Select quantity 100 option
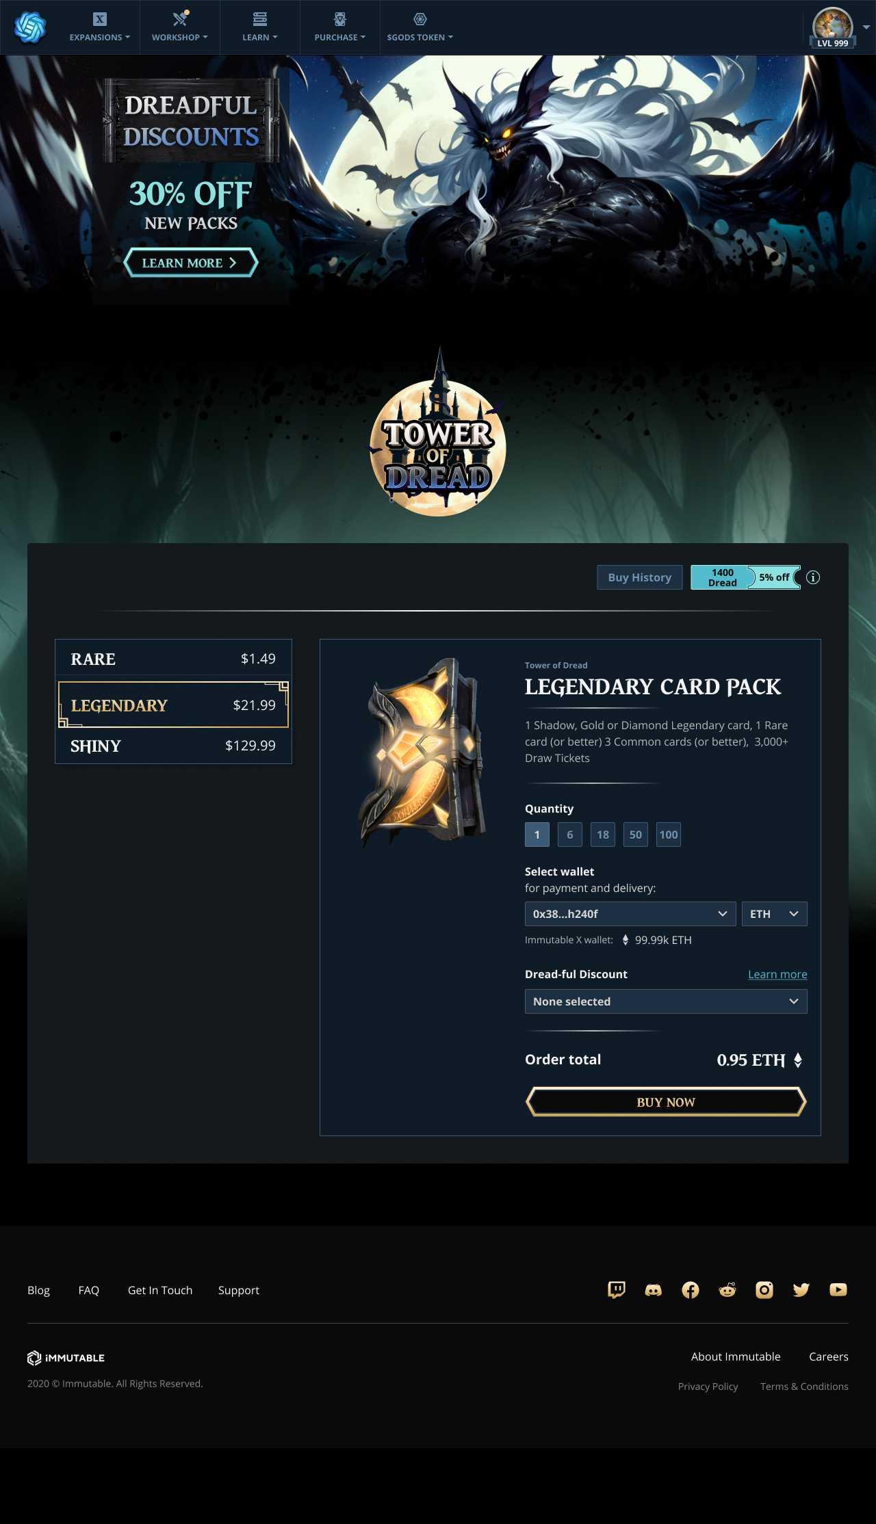 tap(669, 835)
